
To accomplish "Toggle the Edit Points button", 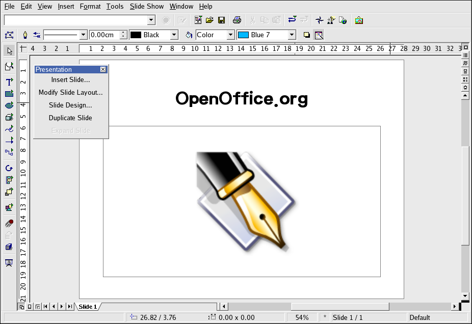I will point(9,35).
